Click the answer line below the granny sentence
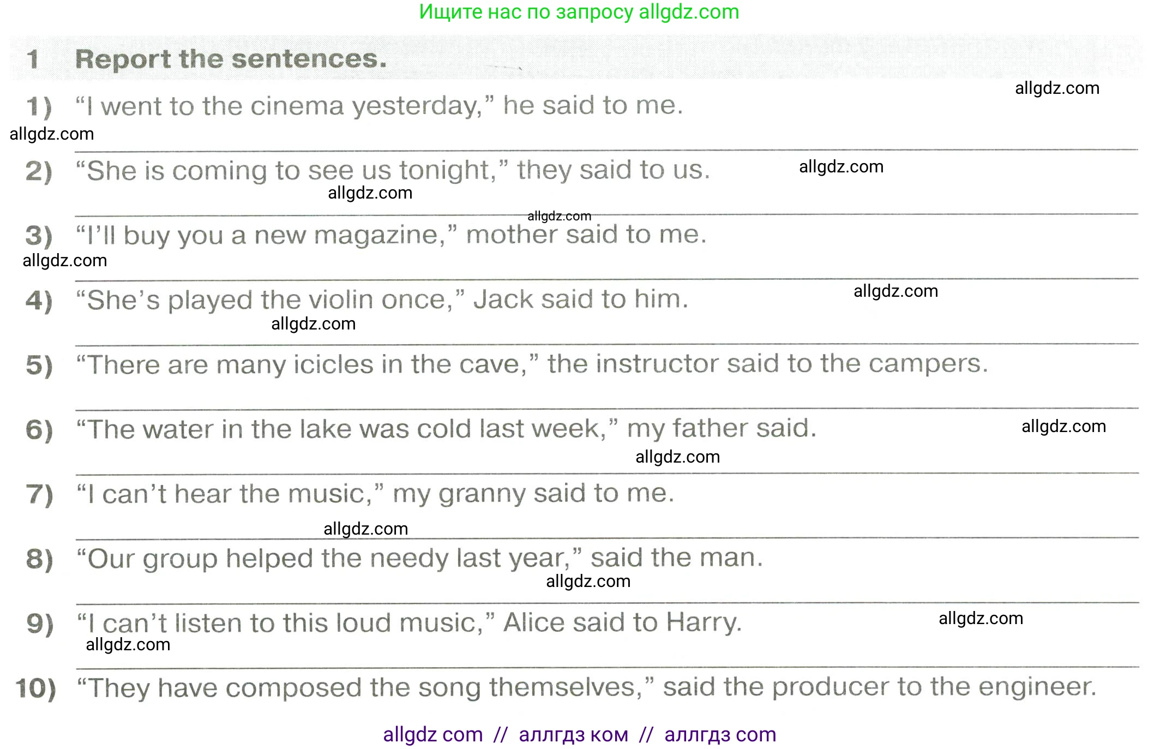This screenshot has width=1160, height=749. click(605, 538)
